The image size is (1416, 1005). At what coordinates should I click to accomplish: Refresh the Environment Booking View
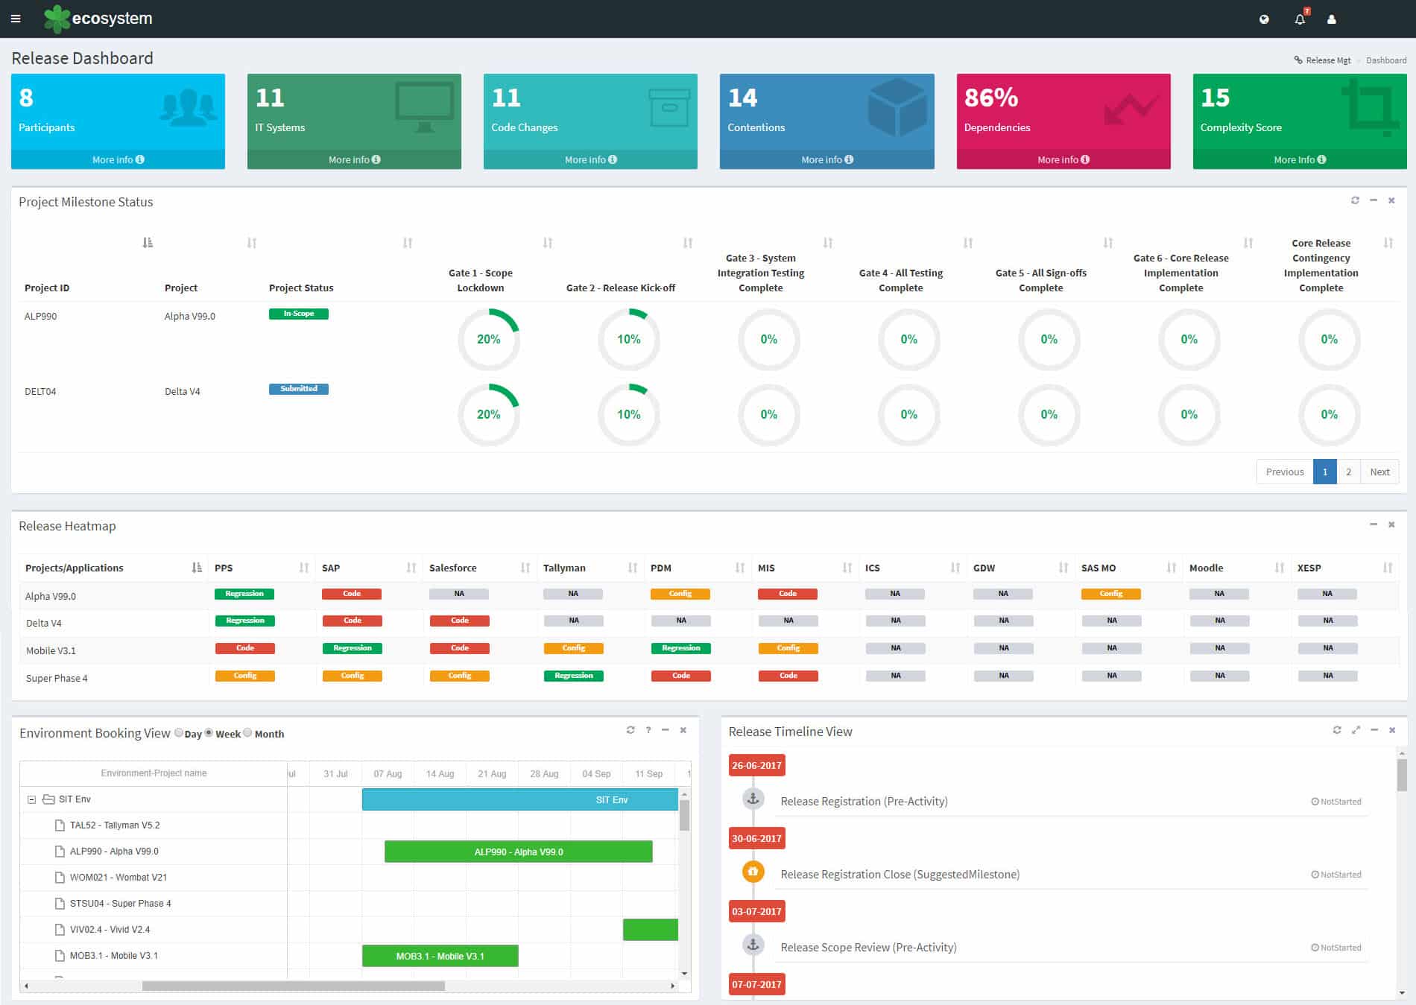pos(630,730)
